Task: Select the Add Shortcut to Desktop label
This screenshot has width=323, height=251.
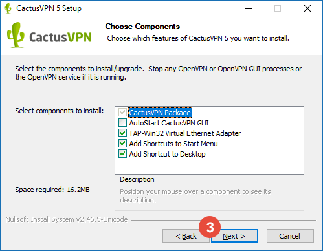Action: tap(167, 154)
